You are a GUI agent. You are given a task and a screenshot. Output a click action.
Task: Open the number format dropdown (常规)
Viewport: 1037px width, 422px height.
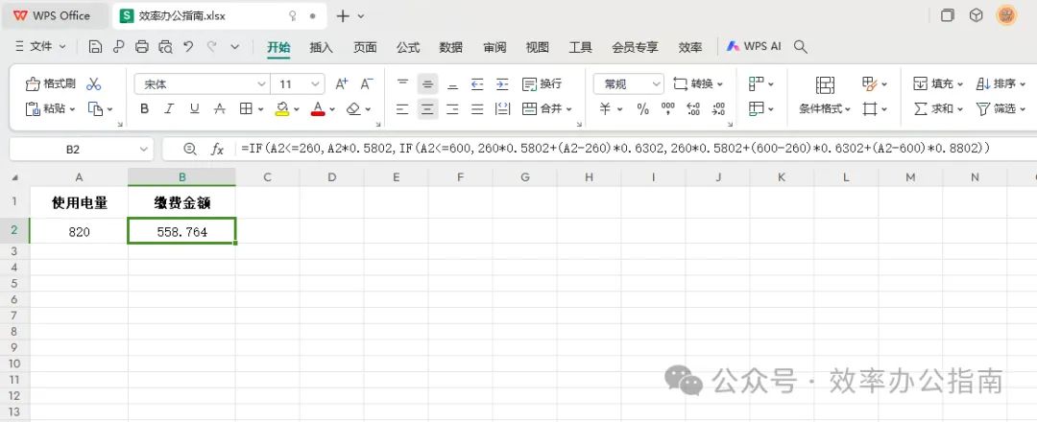[656, 83]
